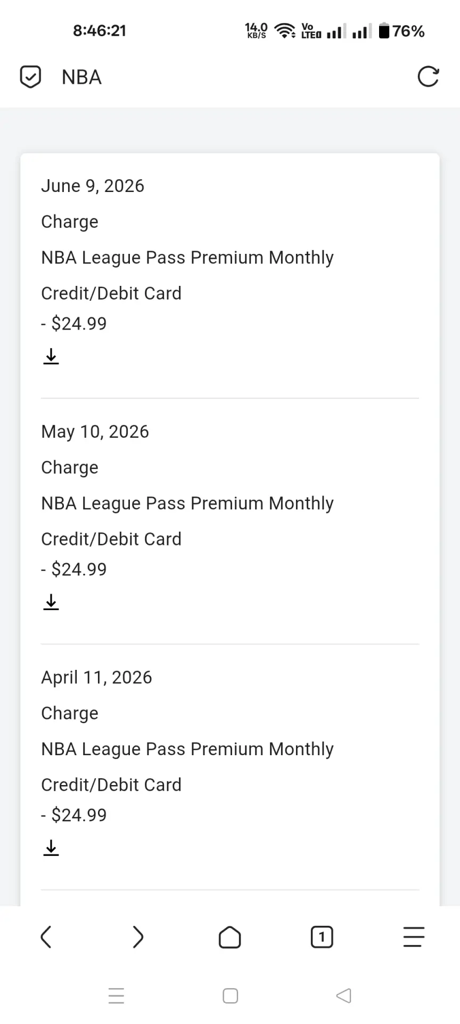Tap the Wi-Fi status icon

tap(285, 31)
